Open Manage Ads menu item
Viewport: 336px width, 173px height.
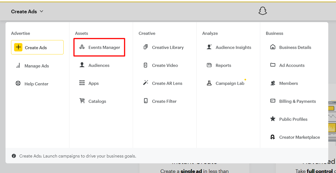pyautogui.click(x=37, y=66)
